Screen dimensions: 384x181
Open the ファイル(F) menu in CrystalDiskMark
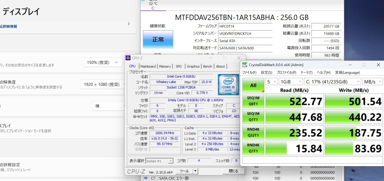click(249, 72)
